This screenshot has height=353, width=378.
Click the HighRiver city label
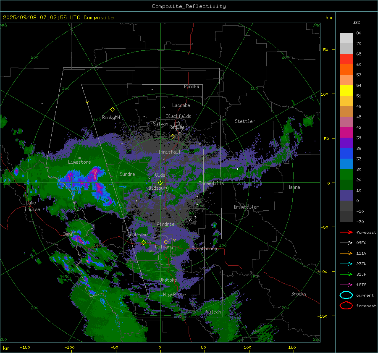(x=174, y=295)
